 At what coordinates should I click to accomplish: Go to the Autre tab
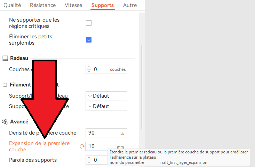click(130, 5)
